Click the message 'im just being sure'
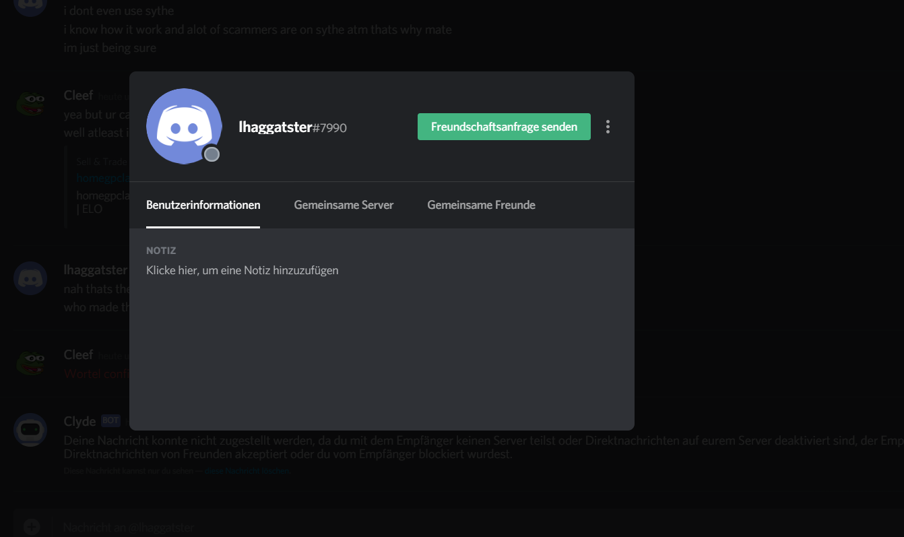 110,48
